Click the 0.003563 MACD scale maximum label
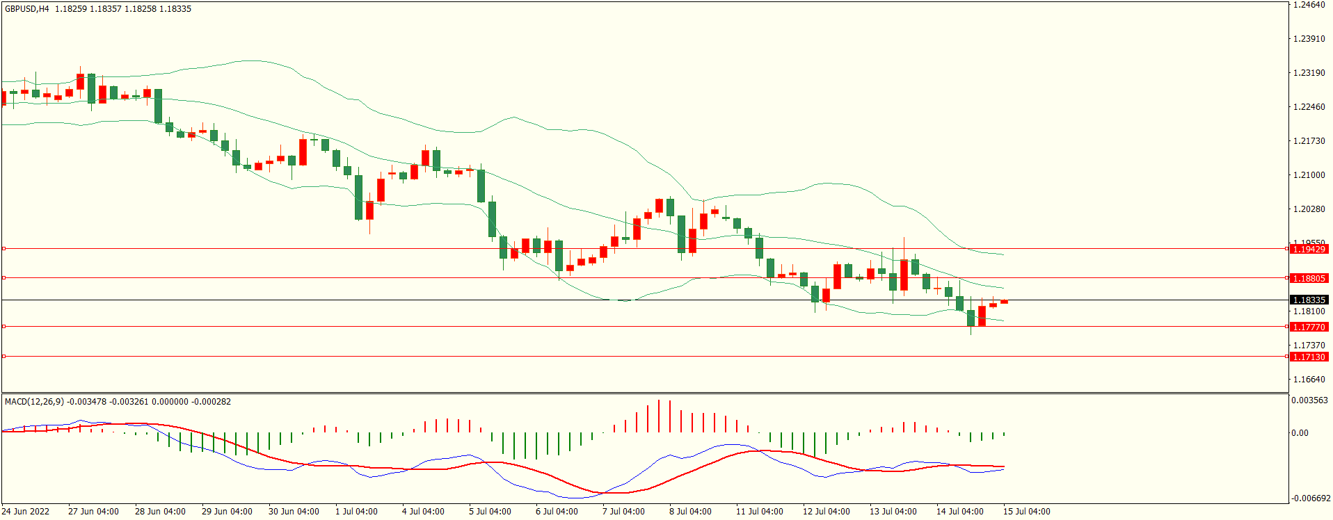 pos(1309,400)
